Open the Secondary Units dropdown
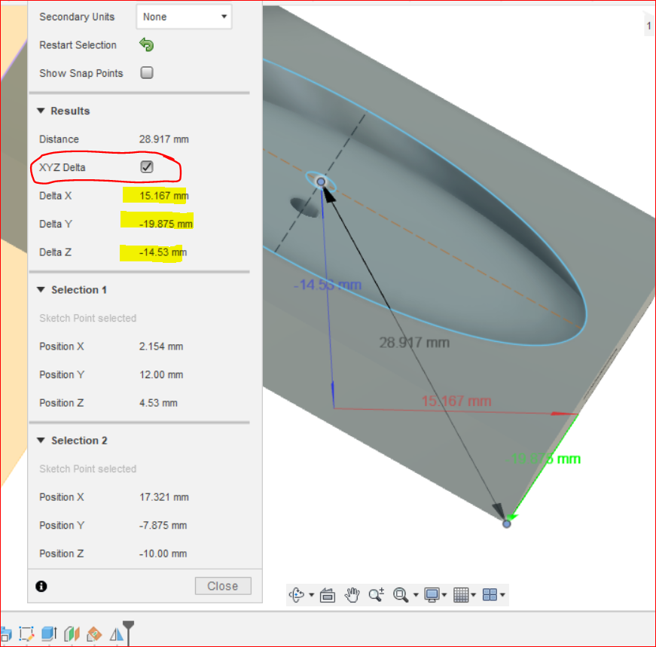 tap(184, 17)
